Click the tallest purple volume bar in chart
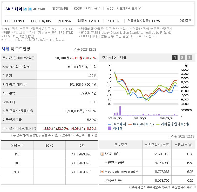 (120, 111)
